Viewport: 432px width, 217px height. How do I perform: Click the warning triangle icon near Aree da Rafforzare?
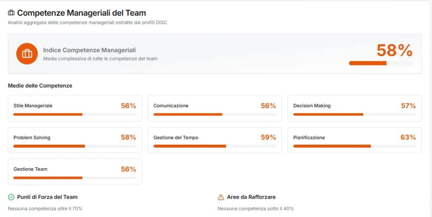click(221, 197)
